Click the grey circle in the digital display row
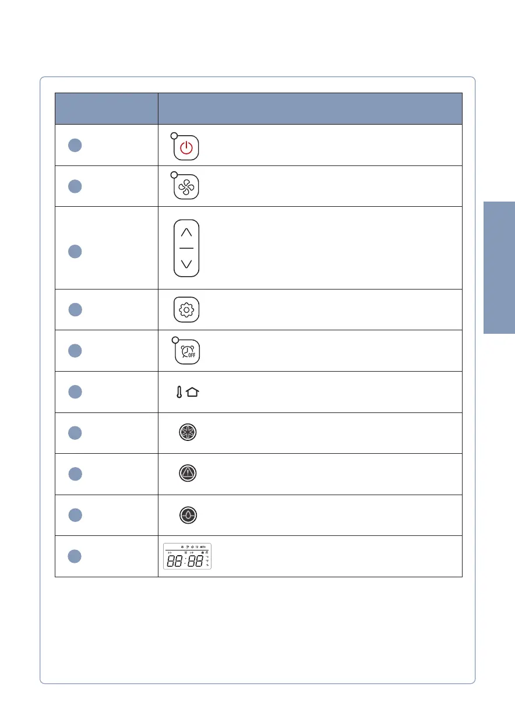The width and height of the screenshot is (515, 720). click(74, 556)
